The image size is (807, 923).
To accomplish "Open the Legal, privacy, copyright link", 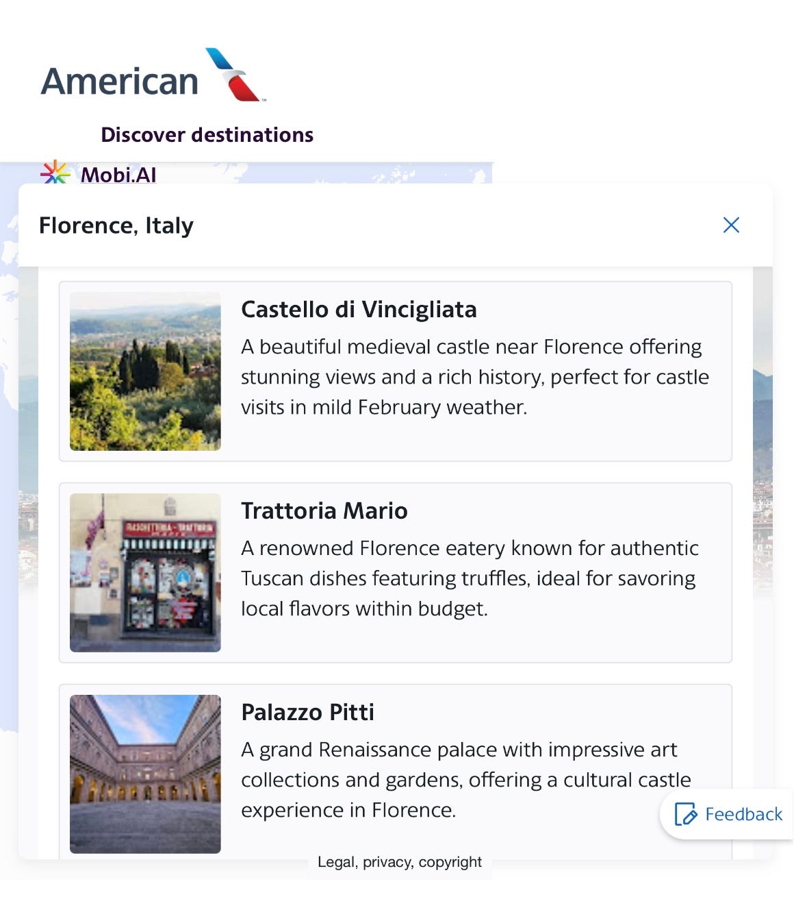I will (400, 862).
